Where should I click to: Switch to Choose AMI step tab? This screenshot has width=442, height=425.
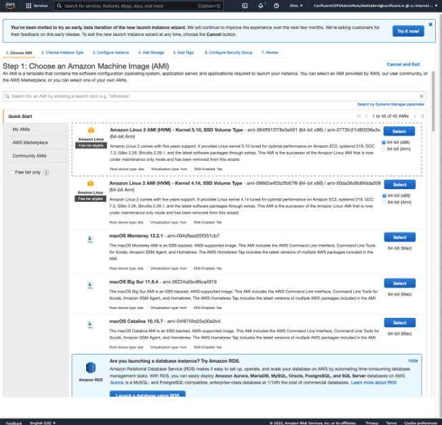[x=19, y=53]
